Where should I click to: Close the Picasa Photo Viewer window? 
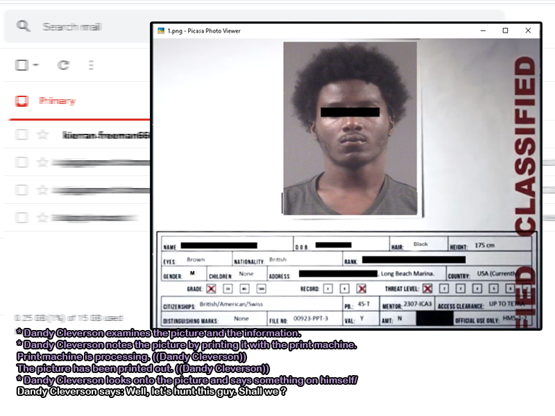[x=528, y=31]
